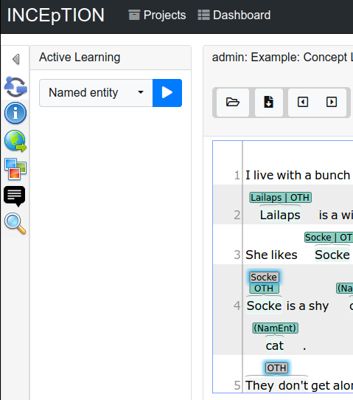Screen dimensions: 353x400
Task: Open the magnifying glass search sidebar
Action: tap(15, 224)
